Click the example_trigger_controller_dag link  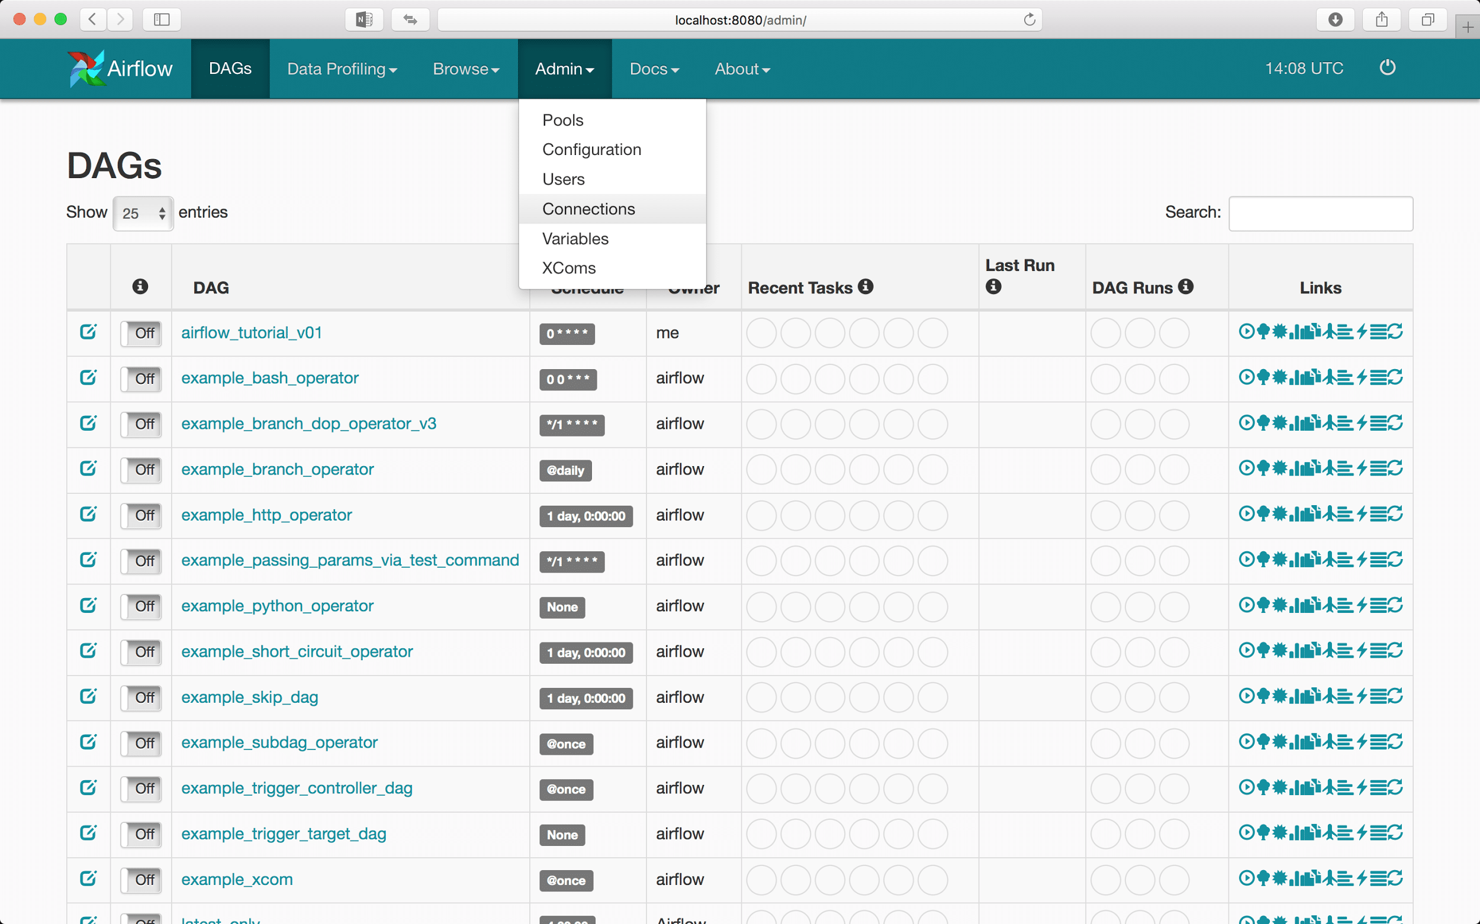pyautogui.click(x=296, y=787)
